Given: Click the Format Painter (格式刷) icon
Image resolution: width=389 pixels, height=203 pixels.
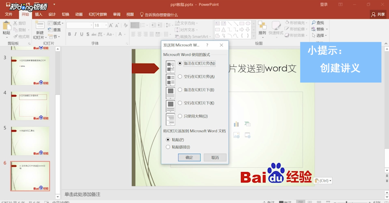Looking at the screenshot, I should 15,37.
